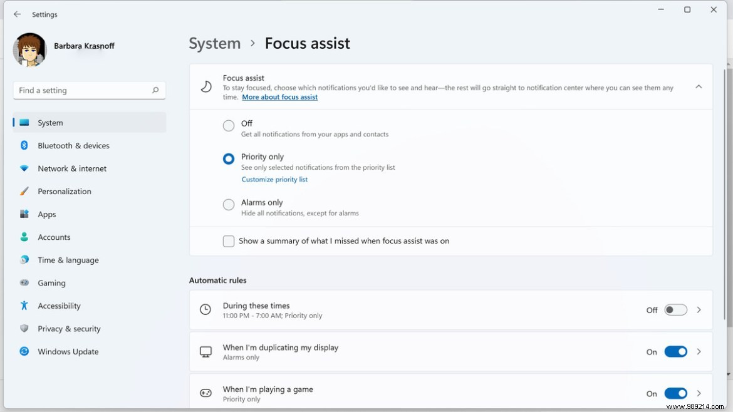This screenshot has height=412, width=733.
Task: Collapse the Focus assist description panel
Action: 699,86
